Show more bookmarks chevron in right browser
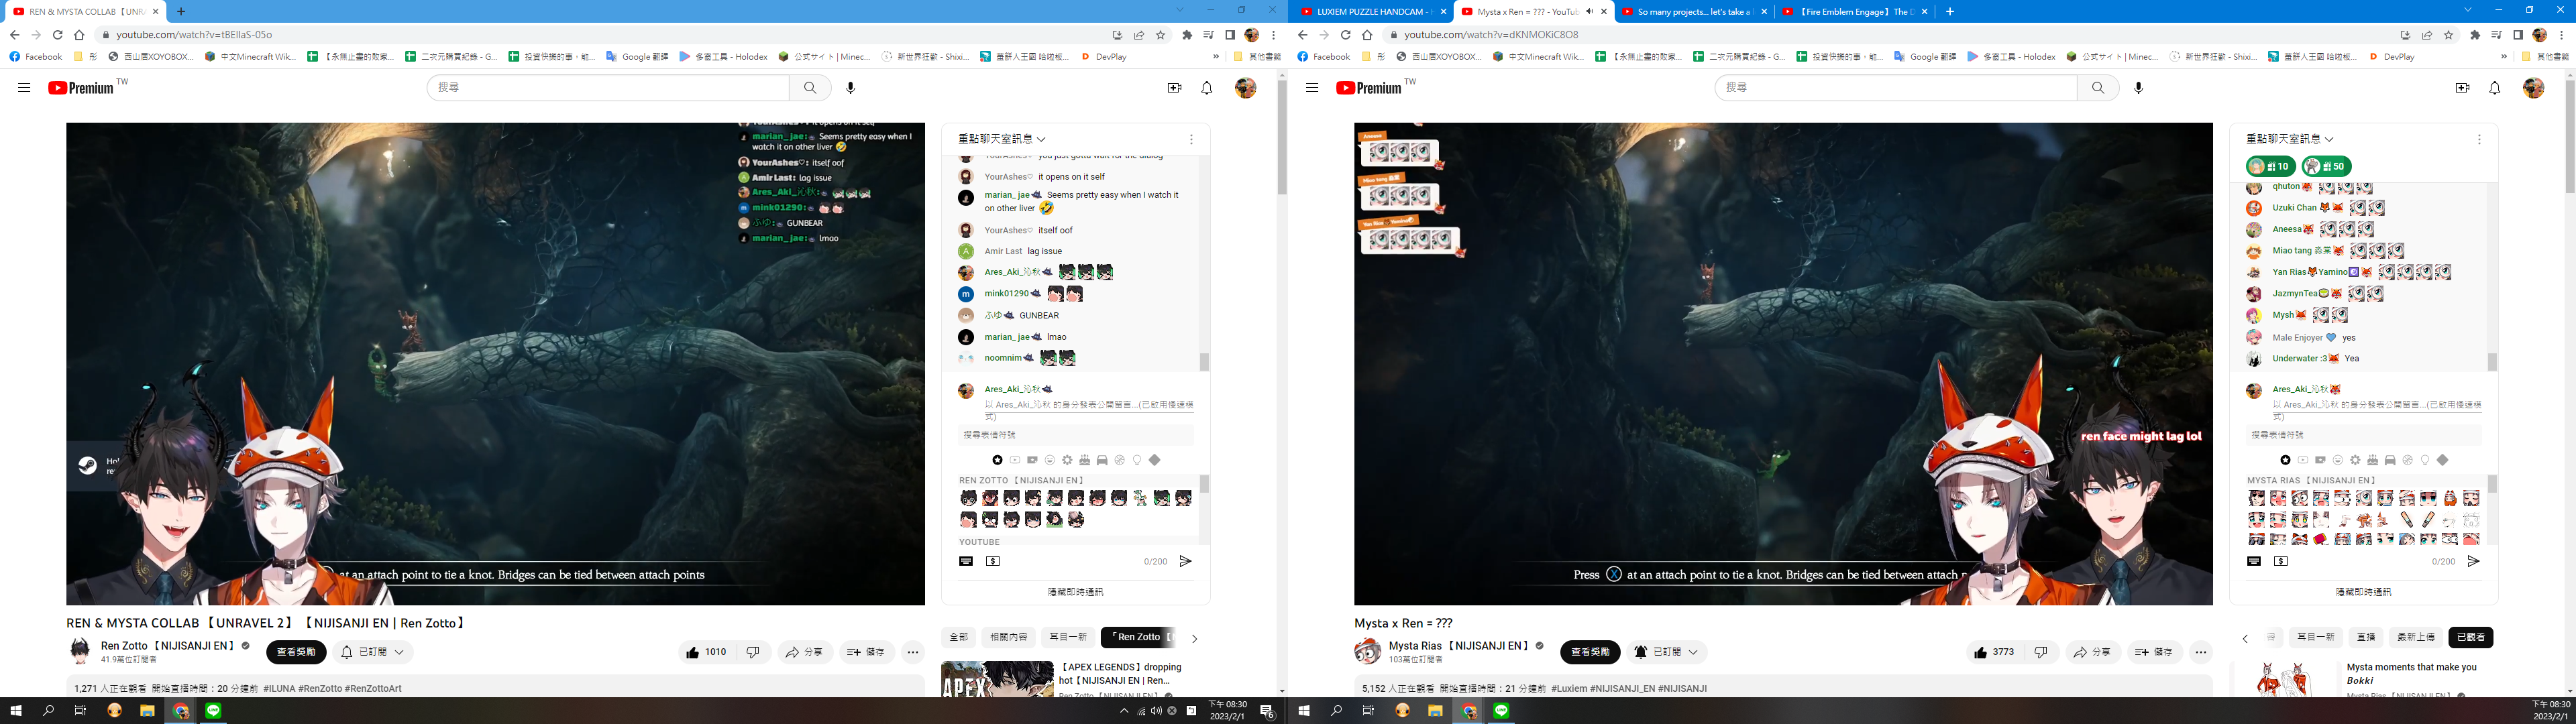The height and width of the screenshot is (724, 2576). click(2504, 57)
